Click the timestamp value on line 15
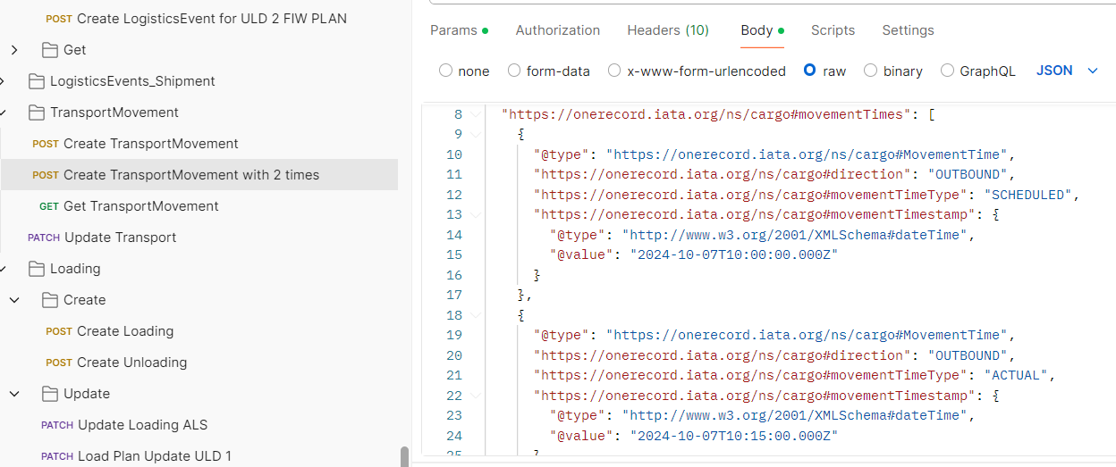Screen dimensions: 1116x467 click(x=734, y=254)
